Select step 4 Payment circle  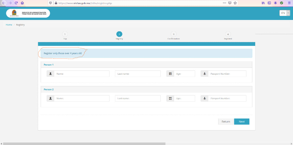coord(228,34)
